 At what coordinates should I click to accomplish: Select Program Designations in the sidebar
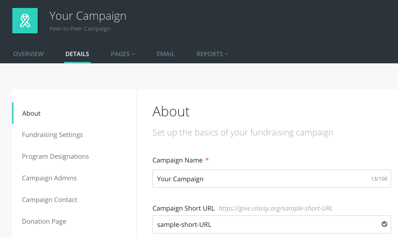click(55, 156)
